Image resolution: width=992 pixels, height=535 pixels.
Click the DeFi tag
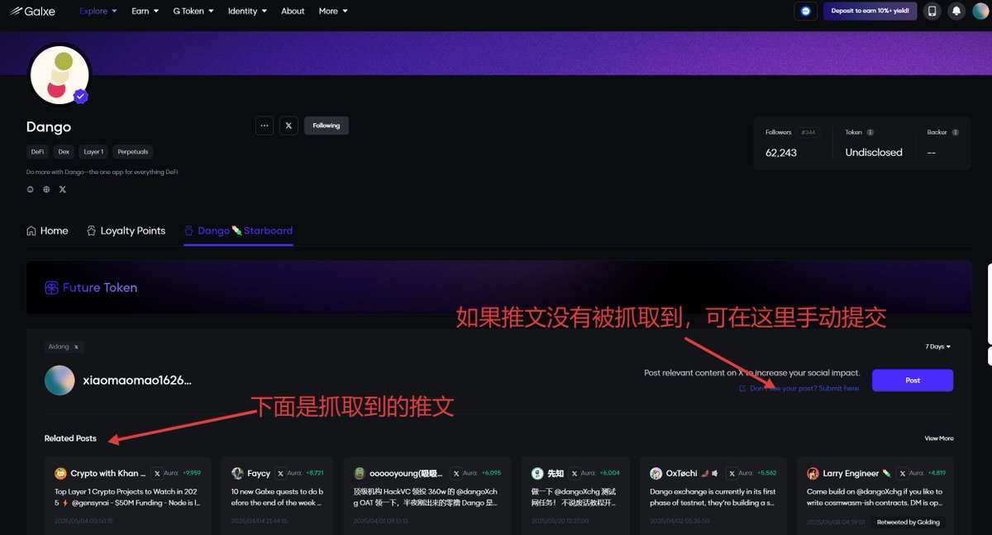click(38, 152)
